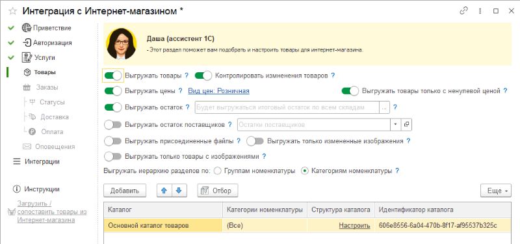The image size is (520, 244).
Task: Show help for Выгружать товары только с ненулевой ценой
Action: point(506,90)
